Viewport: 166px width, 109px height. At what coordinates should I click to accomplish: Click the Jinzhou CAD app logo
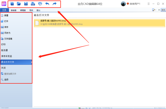point(4,4)
